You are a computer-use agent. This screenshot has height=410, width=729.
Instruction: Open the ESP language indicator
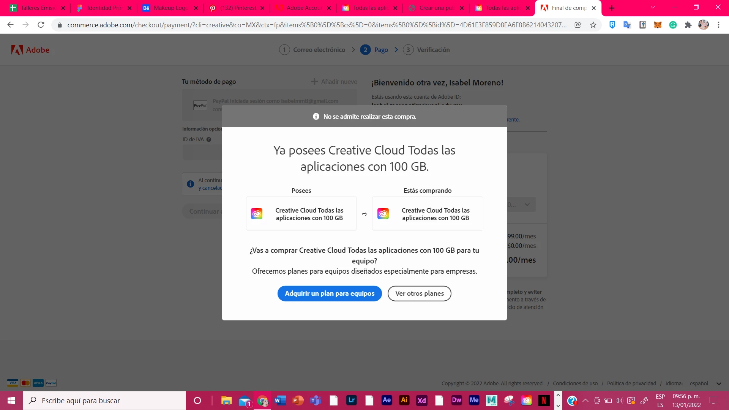pos(660,401)
